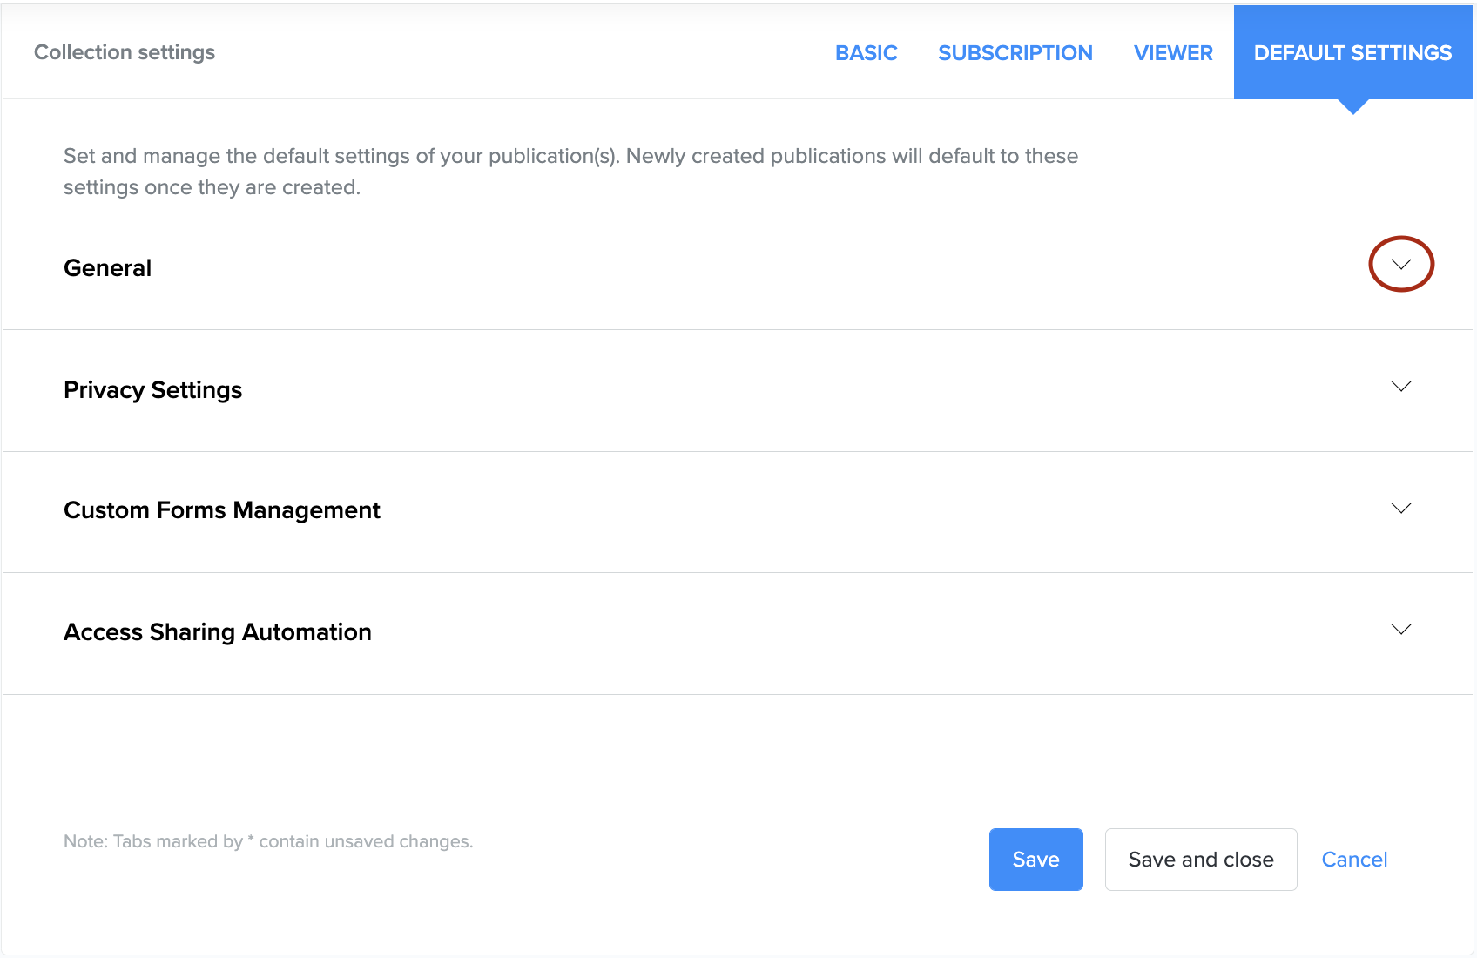Click the unsaved changes note text

268,841
